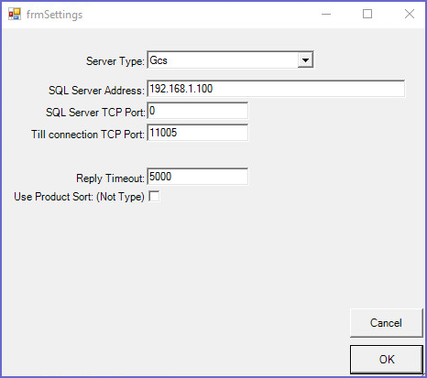
Task: Click the "Reply Timeout:" label
Action: [x=110, y=178]
